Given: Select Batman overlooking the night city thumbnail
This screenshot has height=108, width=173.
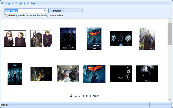Looking at the screenshot, I should [41, 74].
